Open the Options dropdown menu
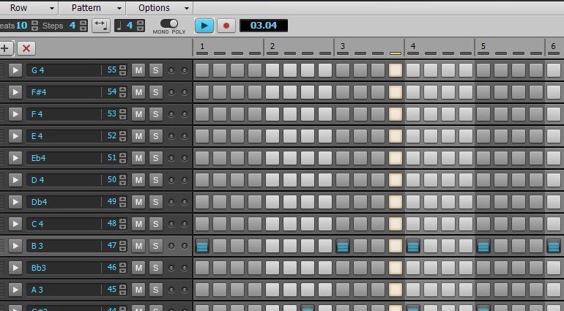 pyautogui.click(x=159, y=7)
